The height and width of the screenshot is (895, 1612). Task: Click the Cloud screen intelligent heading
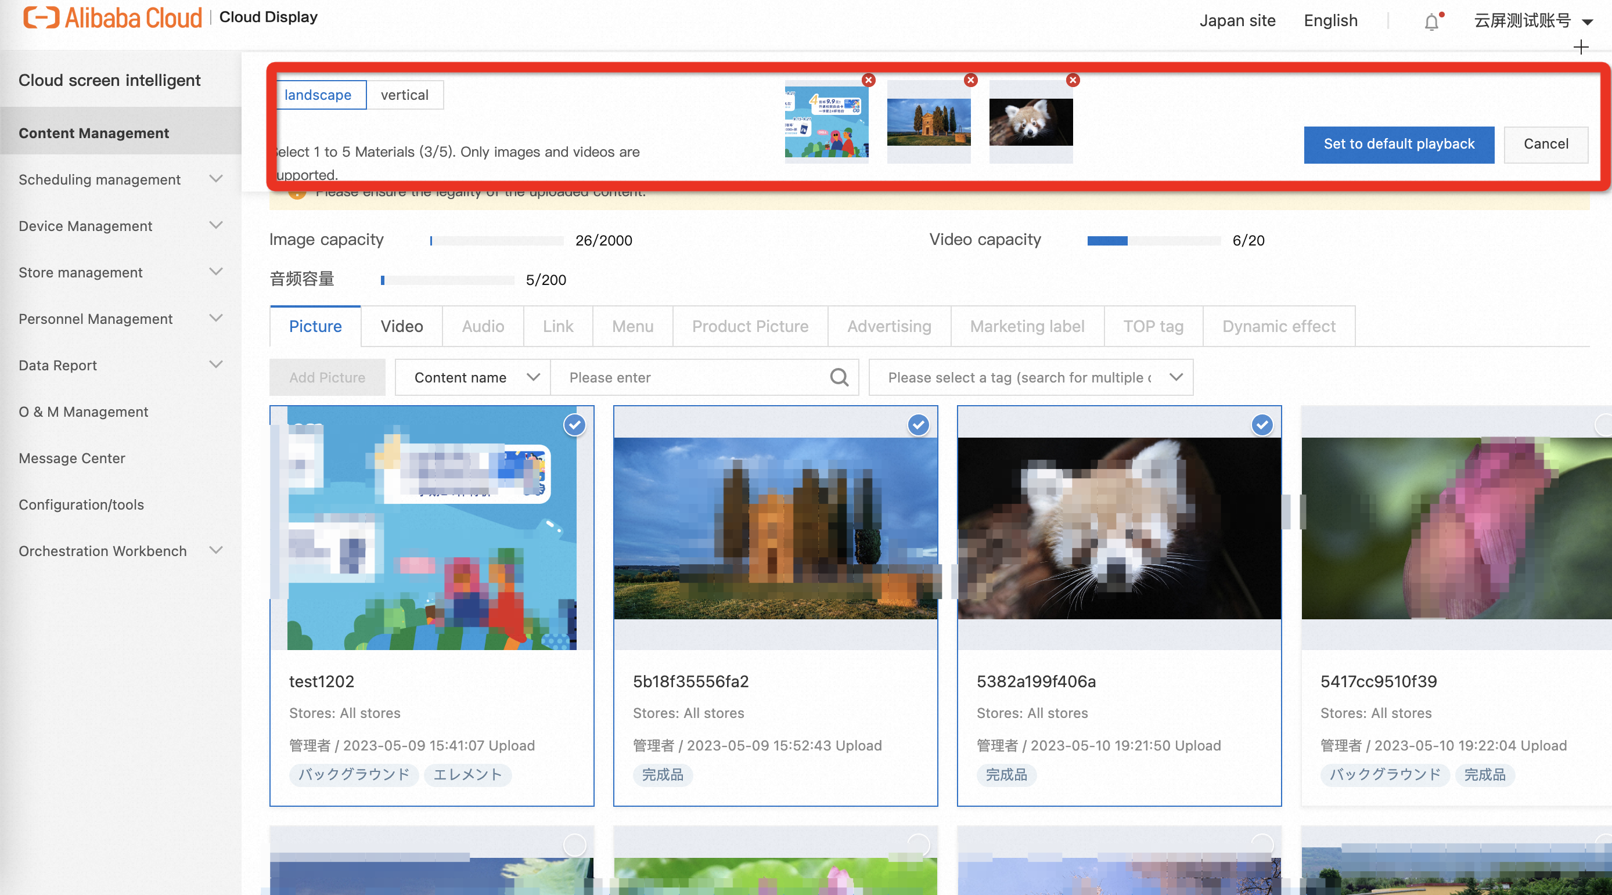click(110, 80)
